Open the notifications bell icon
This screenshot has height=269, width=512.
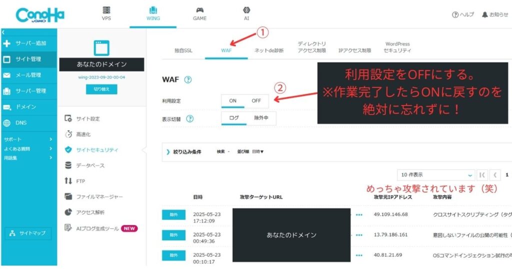point(485,14)
